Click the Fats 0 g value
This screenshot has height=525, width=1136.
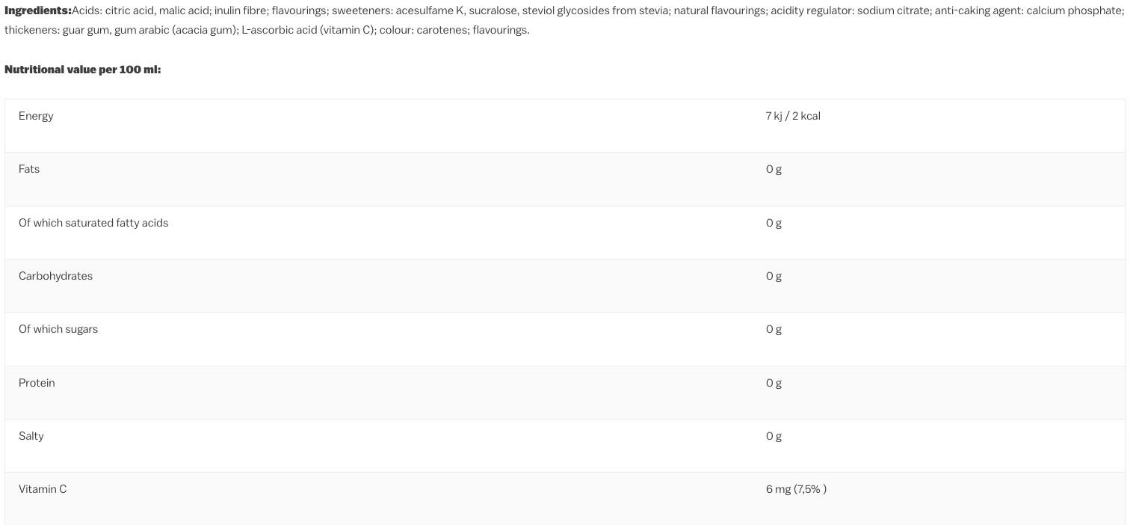coord(774,169)
